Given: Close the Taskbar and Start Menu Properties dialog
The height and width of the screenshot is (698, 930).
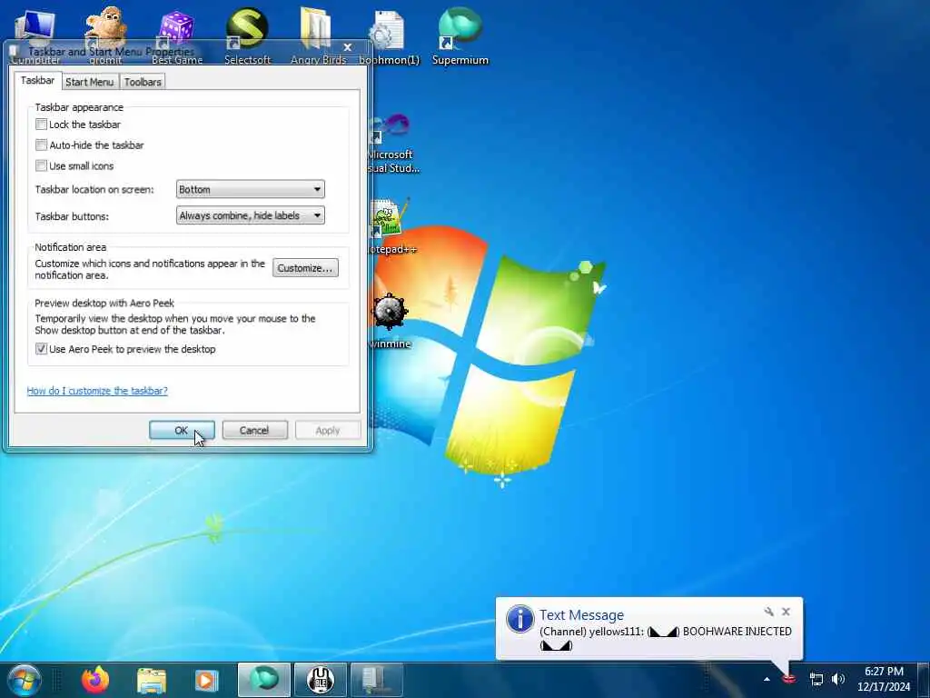Looking at the screenshot, I should (x=348, y=47).
